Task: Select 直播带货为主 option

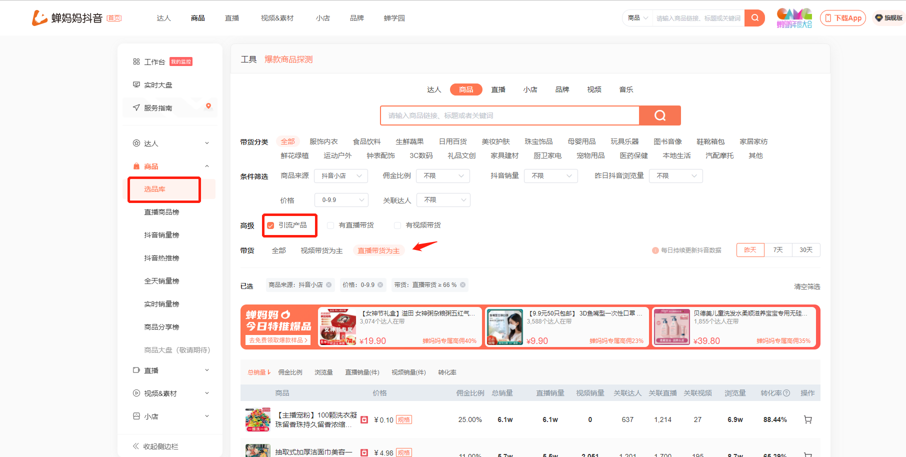Action: pos(378,250)
